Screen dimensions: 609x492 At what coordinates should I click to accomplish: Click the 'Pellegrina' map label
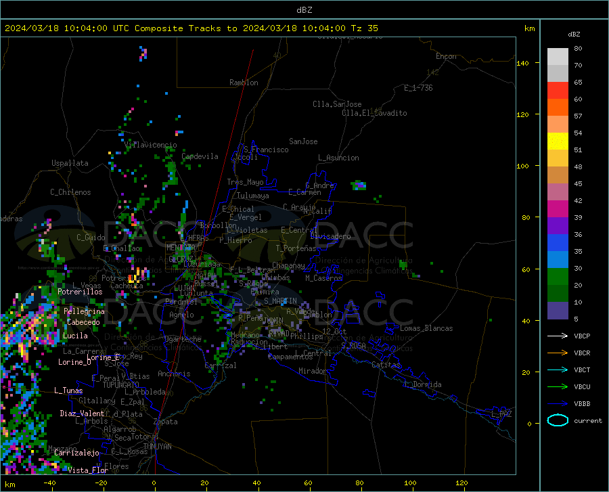click(85, 311)
